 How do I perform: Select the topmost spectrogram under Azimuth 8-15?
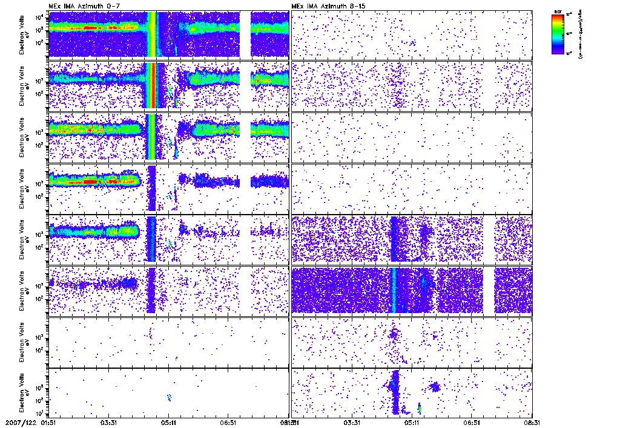pyautogui.click(x=412, y=34)
